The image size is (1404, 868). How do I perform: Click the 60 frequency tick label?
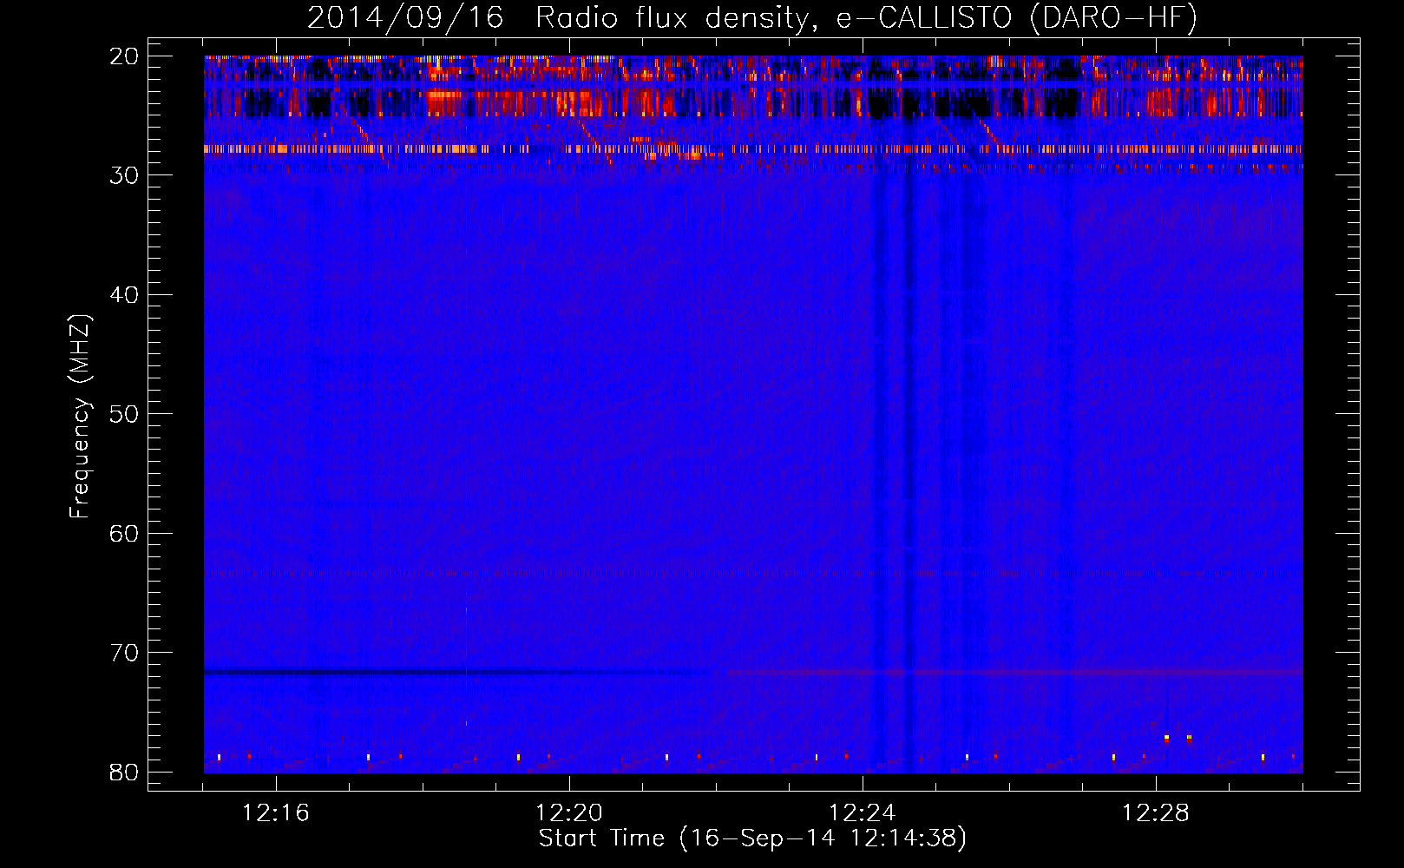point(124,533)
